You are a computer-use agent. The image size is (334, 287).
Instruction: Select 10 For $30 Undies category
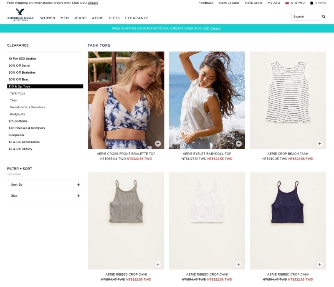(x=23, y=59)
